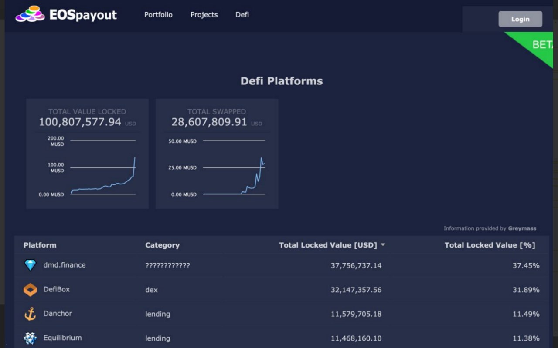Click the Total Swapped chart
The width and height of the screenshot is (558, 348).
coord(233,167)
